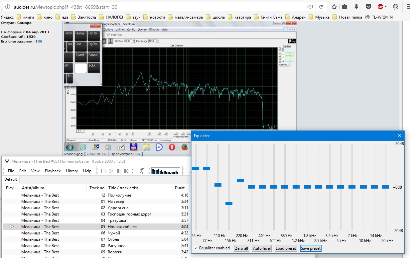The image size is (410, 258).
Task: Open the Playback menu in foobar2000
Action: (x=53, y=171)
